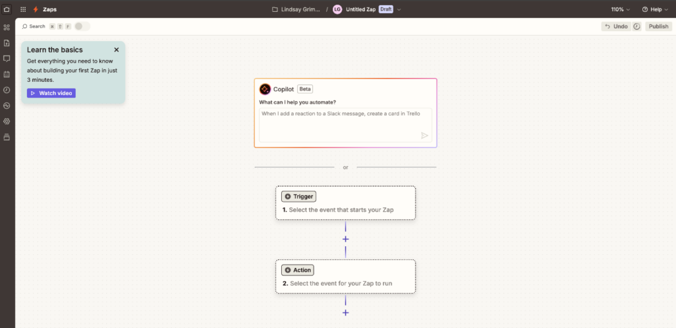Open the pulse-line status sidebar icon
This screenshot has width=676, height=328.
click(x=7, y=106)
